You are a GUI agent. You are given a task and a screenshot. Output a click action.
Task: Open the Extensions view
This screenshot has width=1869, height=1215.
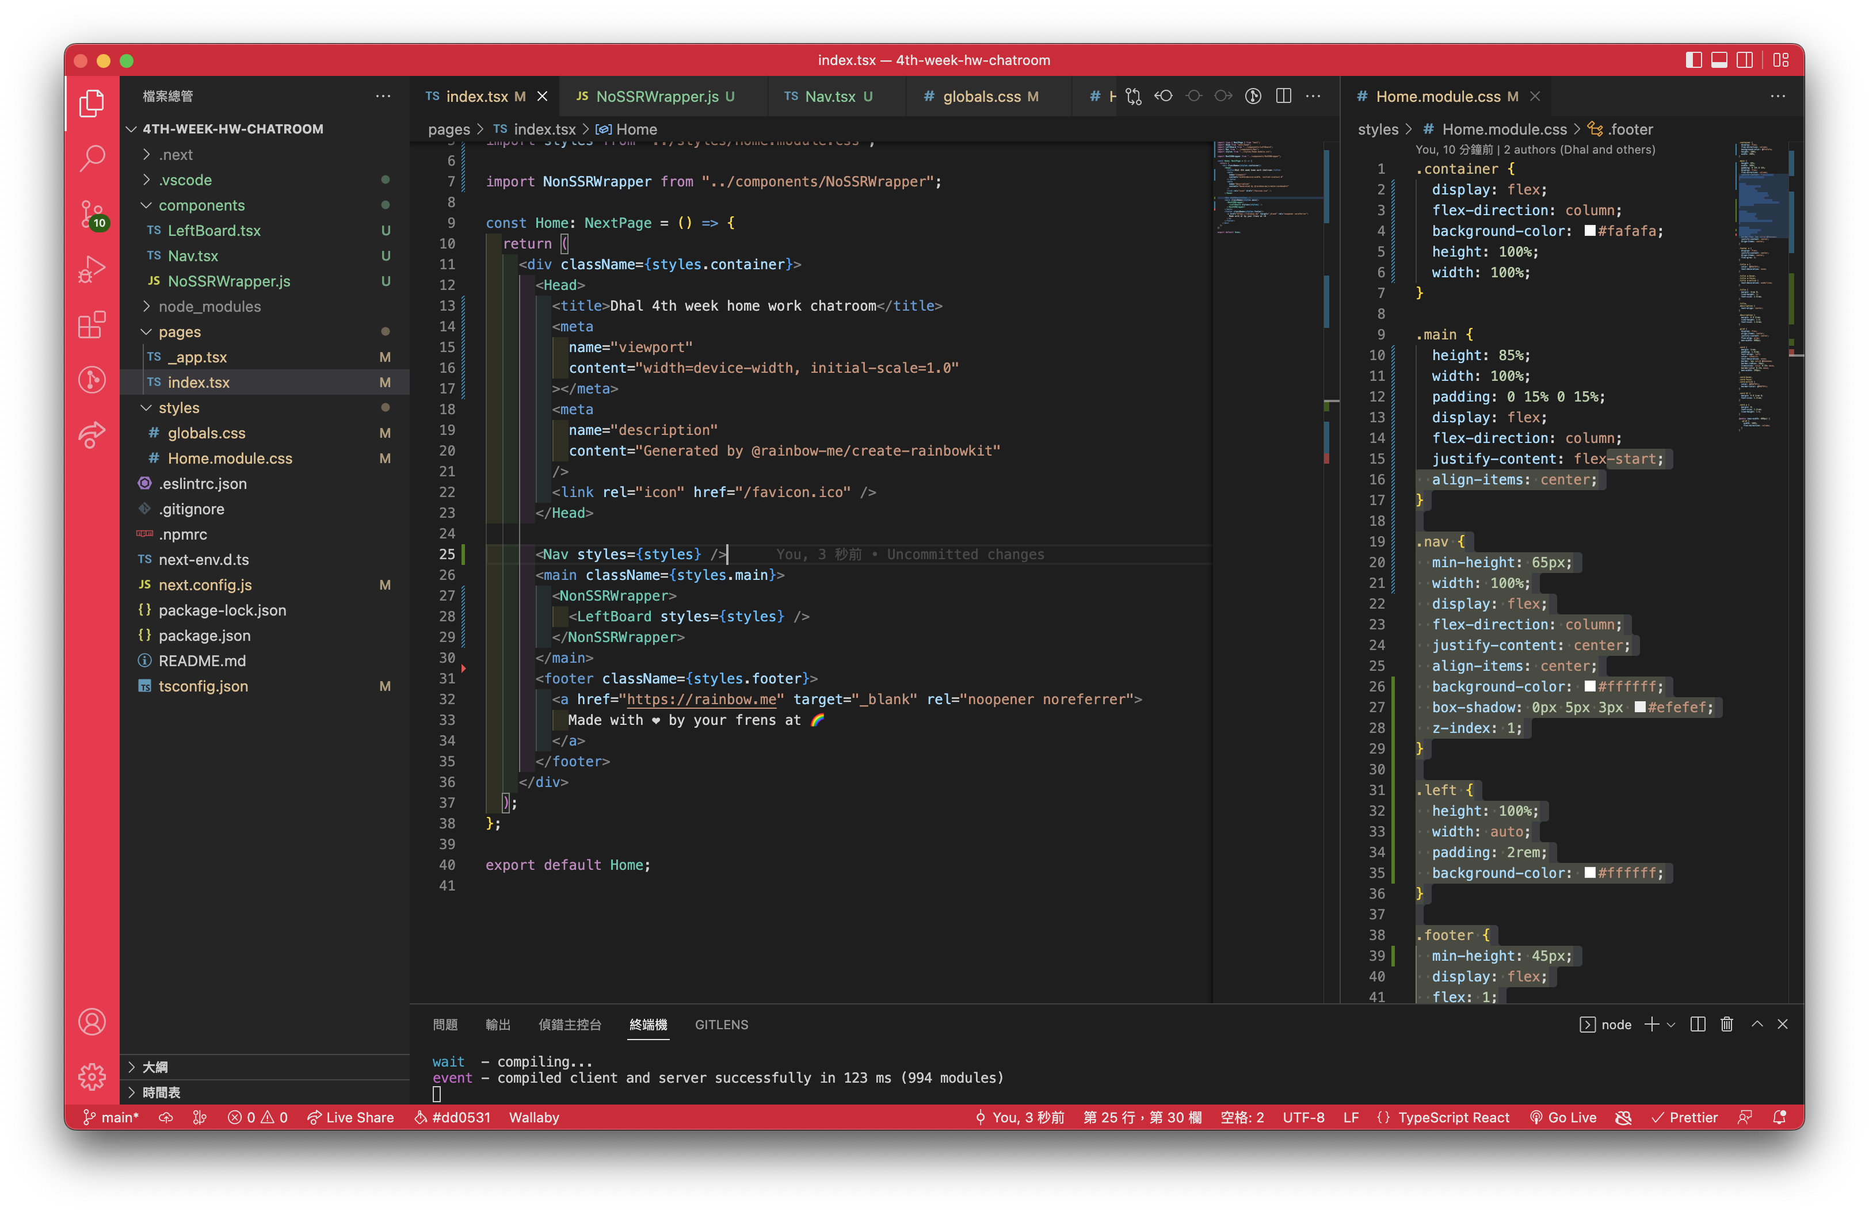(92, 324)
